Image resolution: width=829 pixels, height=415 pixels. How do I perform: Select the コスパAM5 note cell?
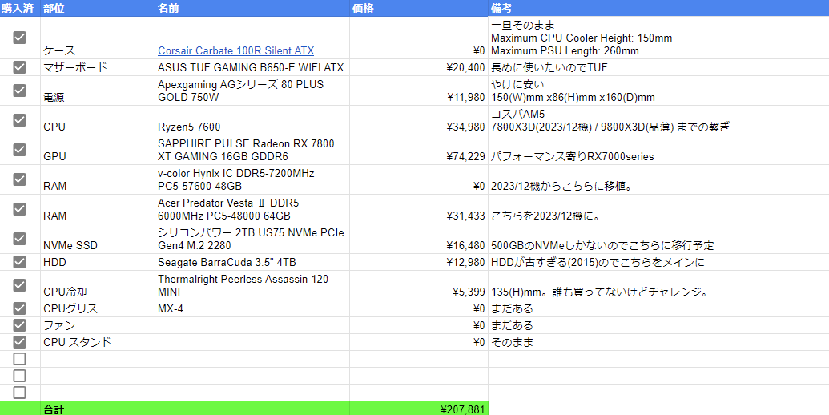pos(658,120)
